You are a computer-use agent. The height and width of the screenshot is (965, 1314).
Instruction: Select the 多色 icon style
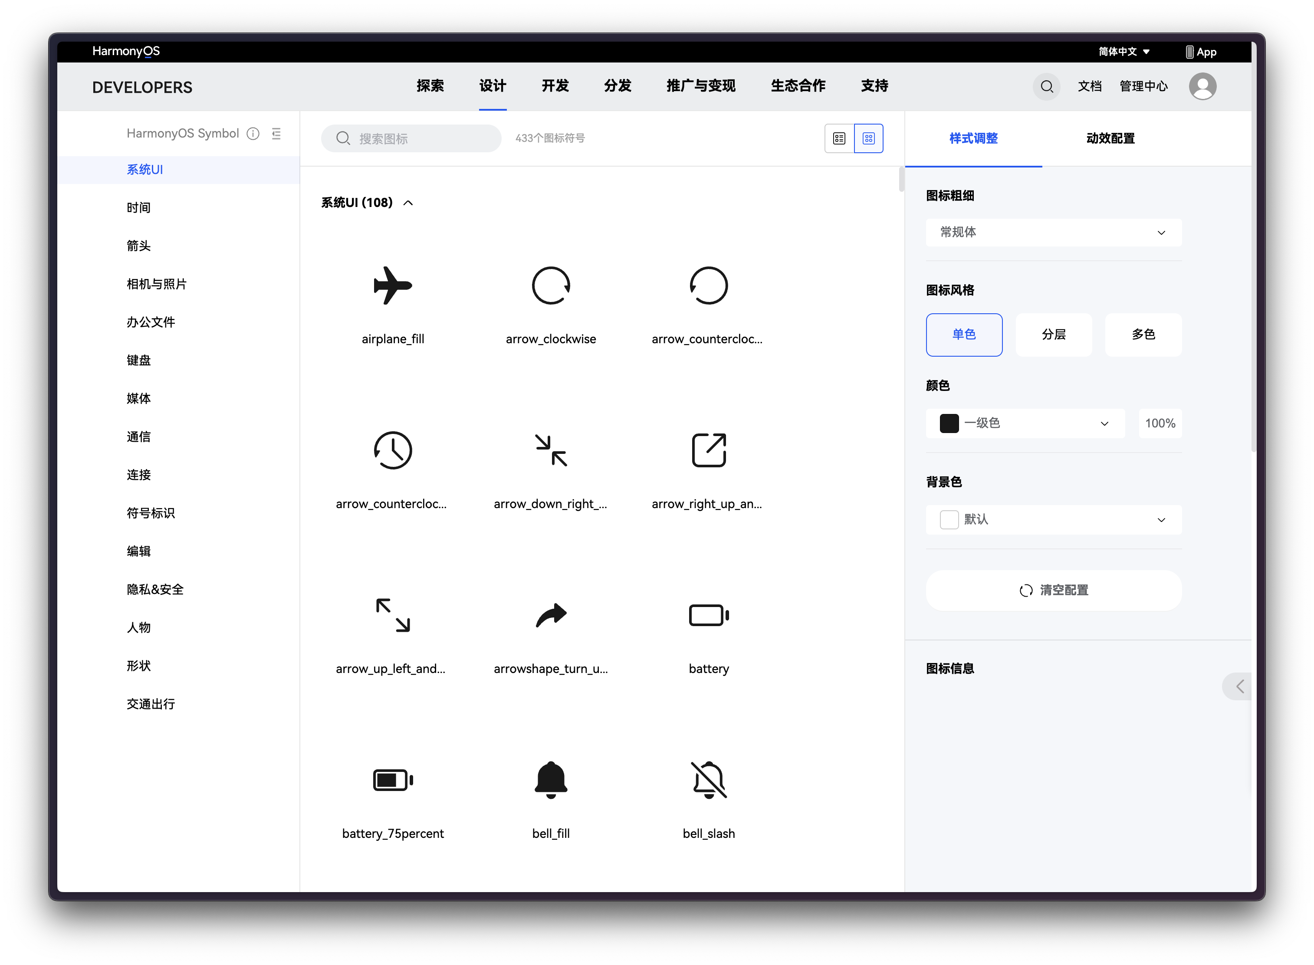(x=1143, y=335)
